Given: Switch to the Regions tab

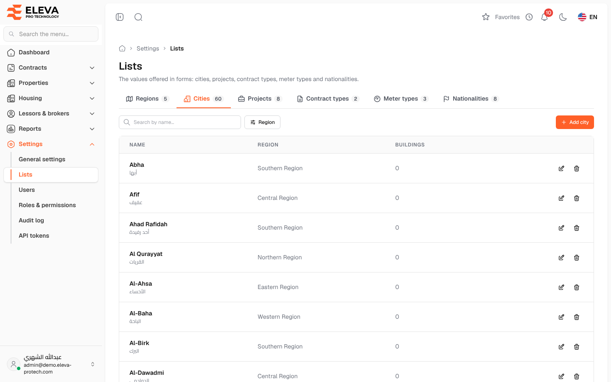Looking at the screenshot, I should pyautogui.click(x=147, y=99).
